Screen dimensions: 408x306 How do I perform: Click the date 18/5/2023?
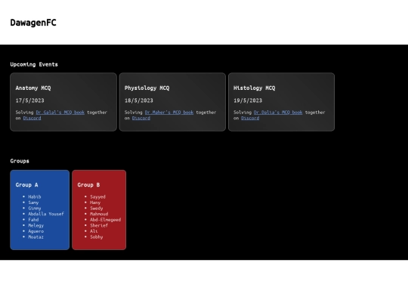point(139,100)
